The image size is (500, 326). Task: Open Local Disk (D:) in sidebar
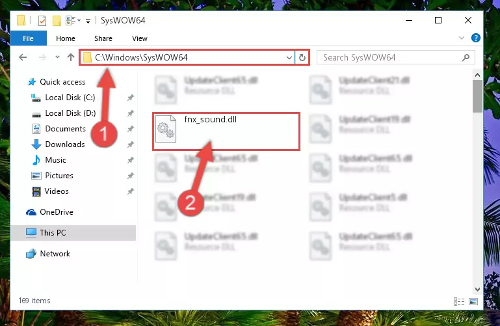tap(70, 113)
